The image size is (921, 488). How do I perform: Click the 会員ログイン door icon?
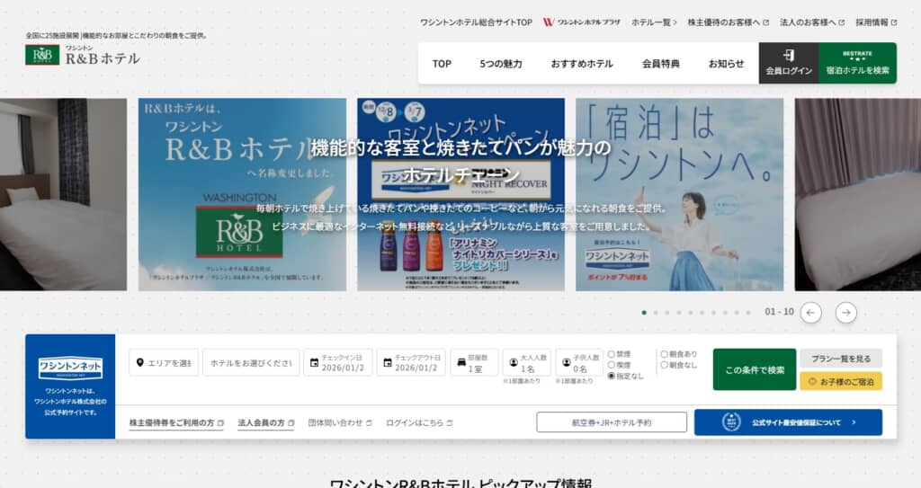pyautogui.click(x=789, y=56)
